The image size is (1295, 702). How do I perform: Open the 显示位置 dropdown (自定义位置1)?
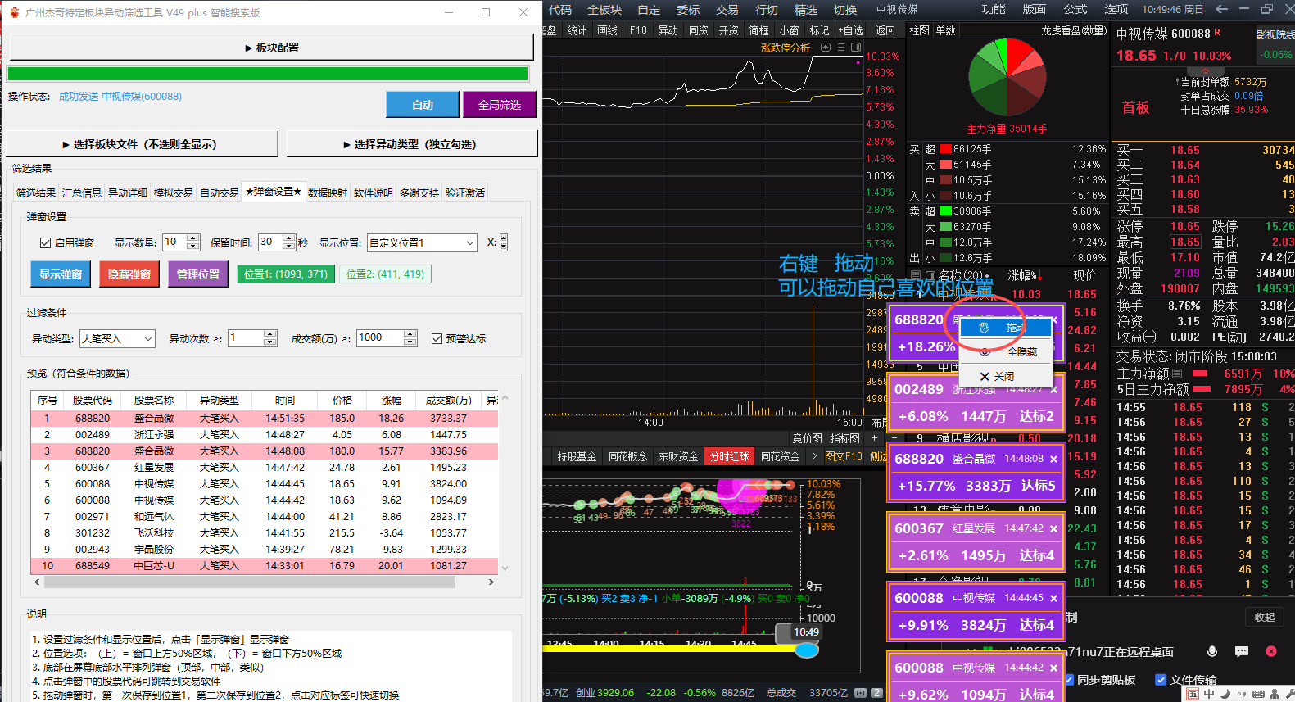422,242
